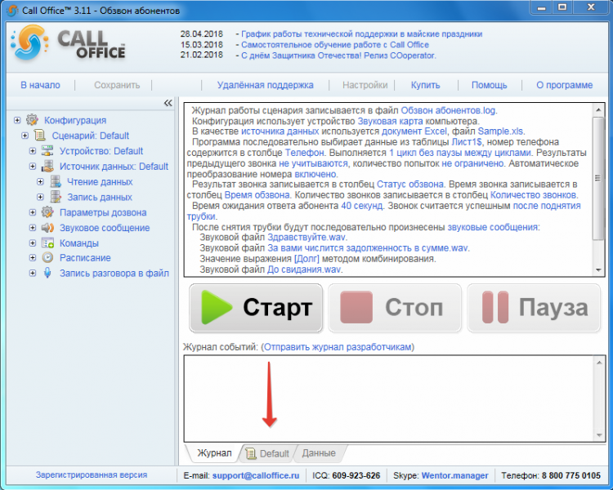Click the Сценарий: Default scroll icon
Screen dimensions: 613x490
[39, 136]
